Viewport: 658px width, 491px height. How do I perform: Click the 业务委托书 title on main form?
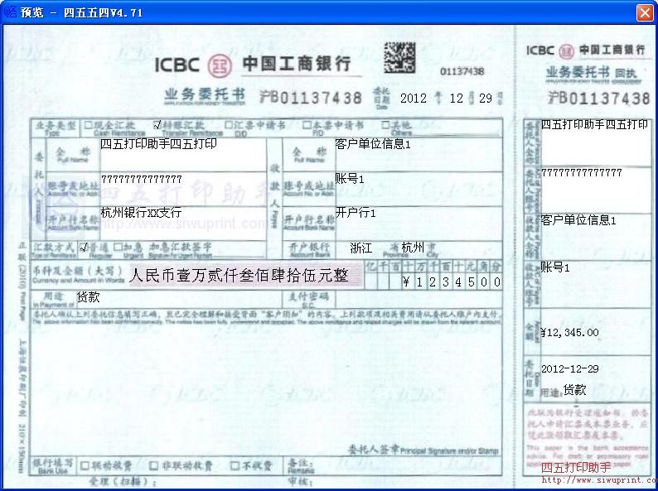point(205,94)
